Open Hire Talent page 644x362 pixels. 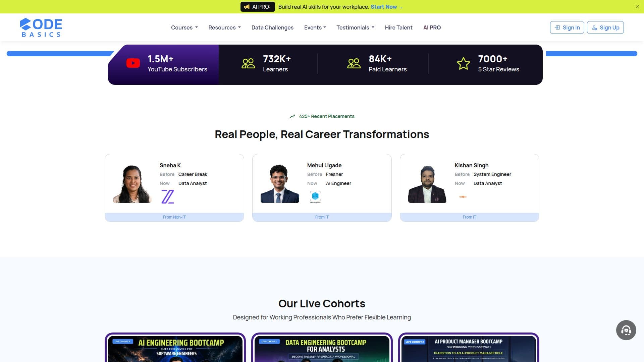(x=398, y=27)
